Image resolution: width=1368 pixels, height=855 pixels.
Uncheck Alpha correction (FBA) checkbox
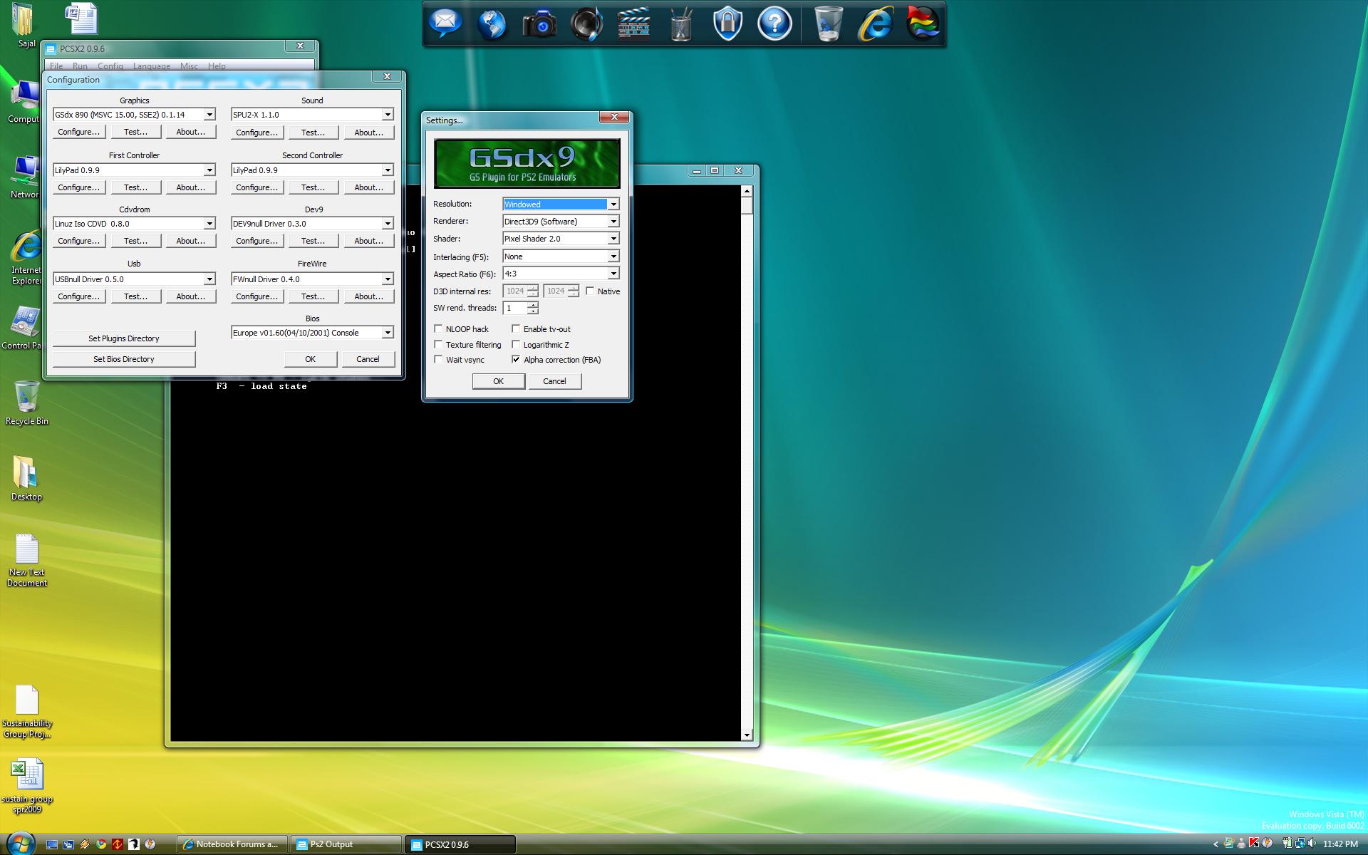[x=516, y=359]
